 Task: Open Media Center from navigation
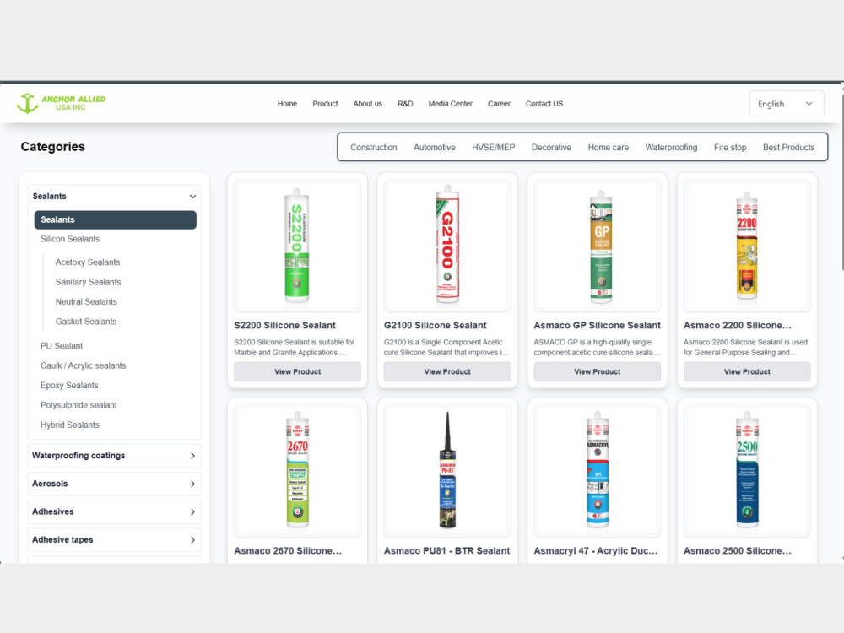[x=450, y=103]
